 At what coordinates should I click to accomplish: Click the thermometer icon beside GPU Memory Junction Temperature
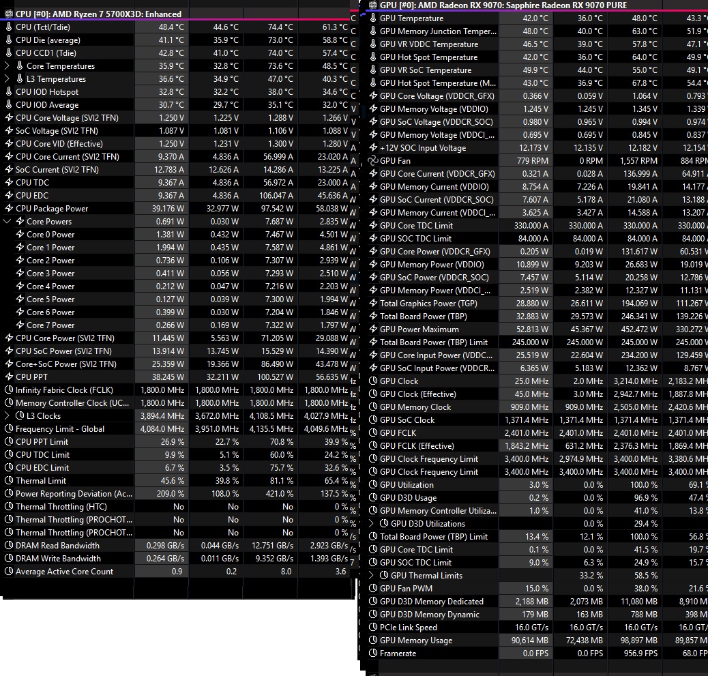point(373,31)
